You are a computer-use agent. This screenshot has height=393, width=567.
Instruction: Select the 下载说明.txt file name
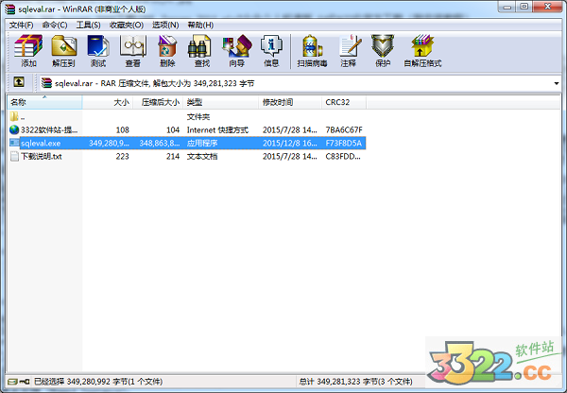pos(42,156)
